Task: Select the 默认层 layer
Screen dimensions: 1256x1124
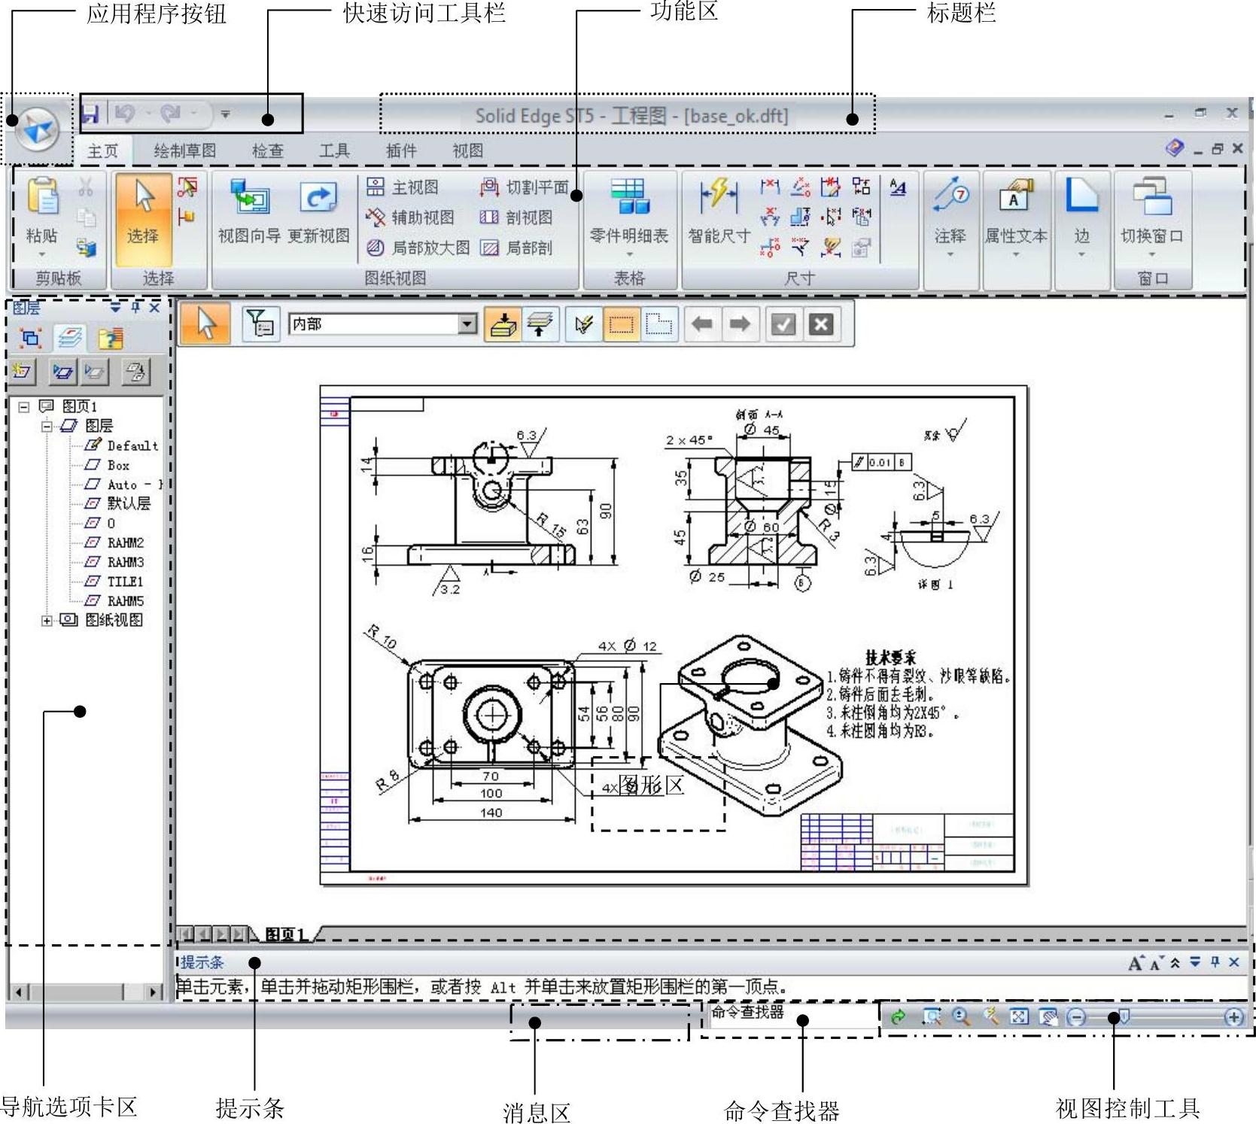Action: pyautogui.click(x=118, y=503)
